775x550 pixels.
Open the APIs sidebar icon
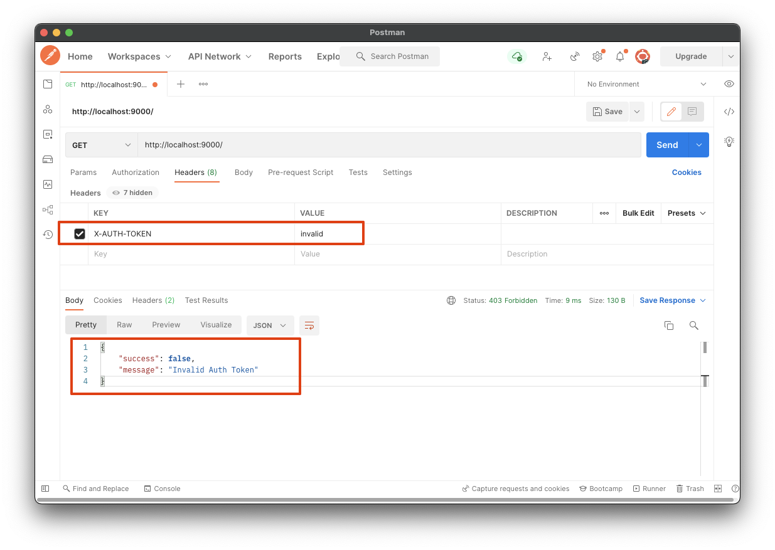tap(48, 109)
